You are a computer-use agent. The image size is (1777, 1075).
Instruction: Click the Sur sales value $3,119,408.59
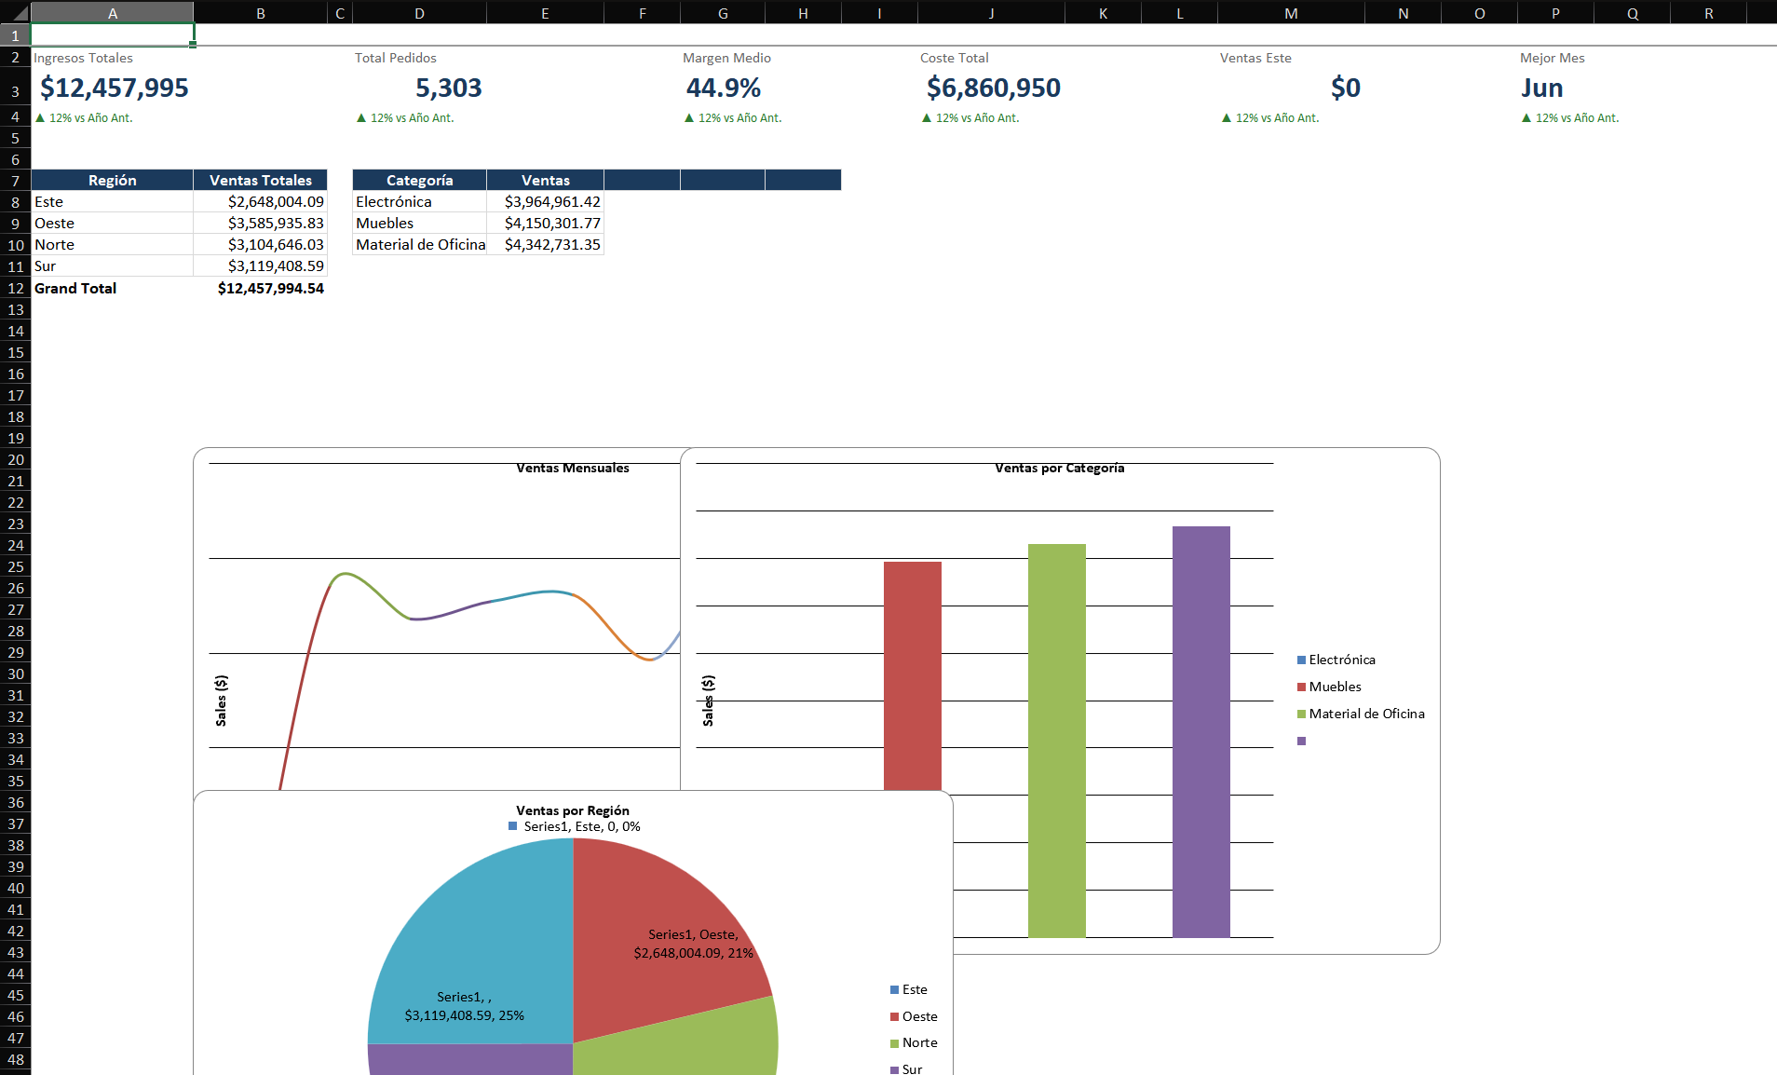(x=261, y=266)
